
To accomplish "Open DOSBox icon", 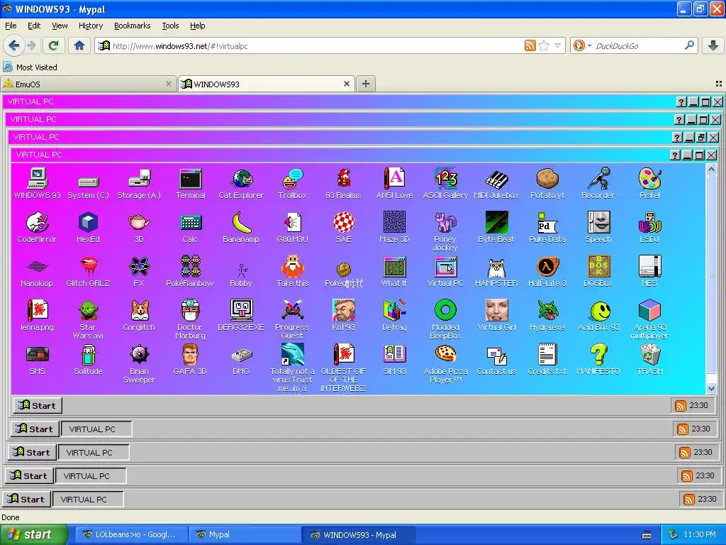I will click(598, 272).
